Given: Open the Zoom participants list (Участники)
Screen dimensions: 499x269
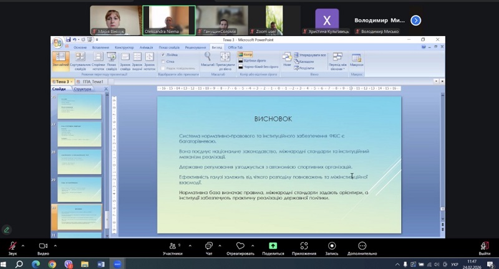Looking at the screenshot, I should pos(172,247).
